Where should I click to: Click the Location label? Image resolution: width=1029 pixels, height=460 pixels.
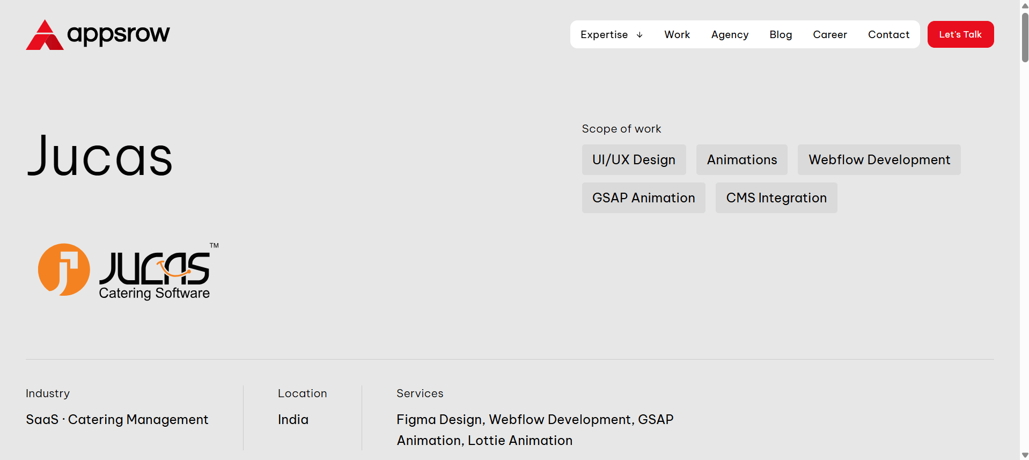(x=302, y=393)
